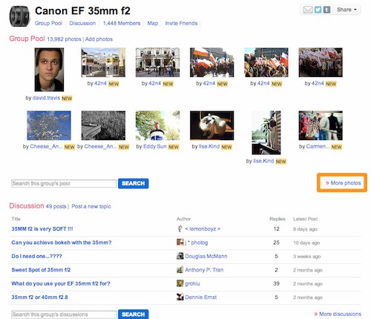Open Douglas McMann avatar icon
This screenshot has width=371, height=319.
pos(180,256)
